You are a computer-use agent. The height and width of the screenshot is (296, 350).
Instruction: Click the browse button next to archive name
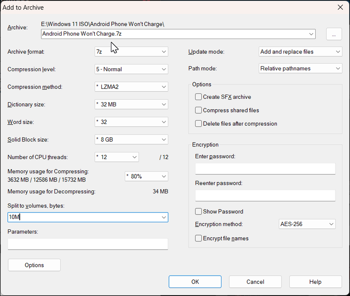click(335, 34)
